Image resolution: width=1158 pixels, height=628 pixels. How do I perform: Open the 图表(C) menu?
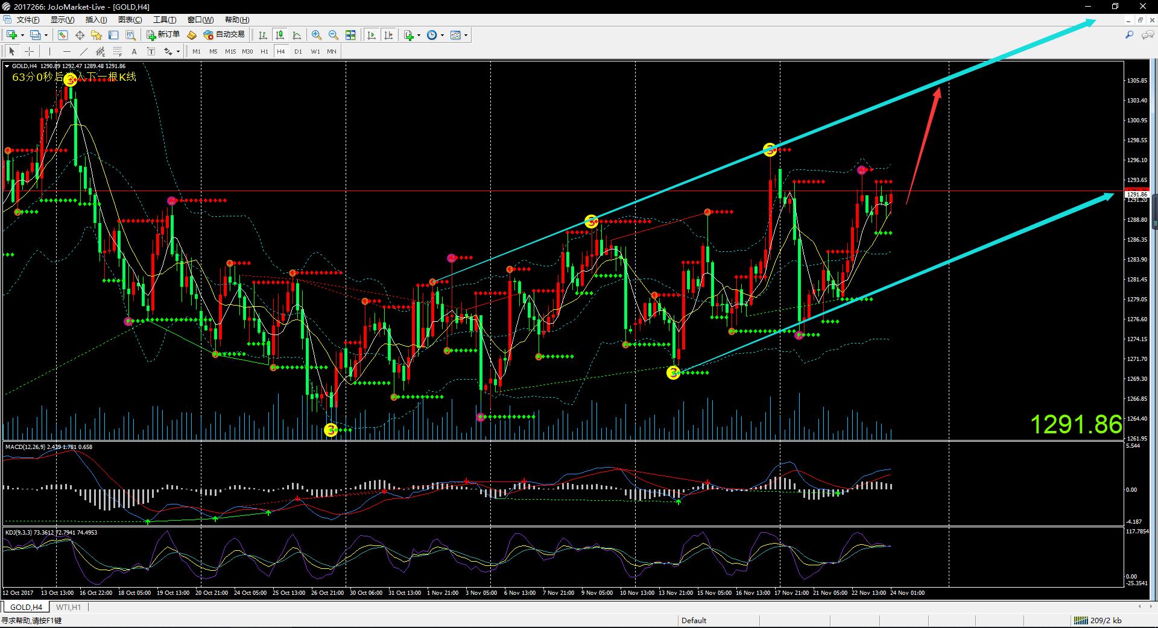coord(130,20)
